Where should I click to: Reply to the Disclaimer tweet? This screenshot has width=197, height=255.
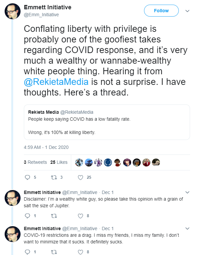click(x=27, y=216)
